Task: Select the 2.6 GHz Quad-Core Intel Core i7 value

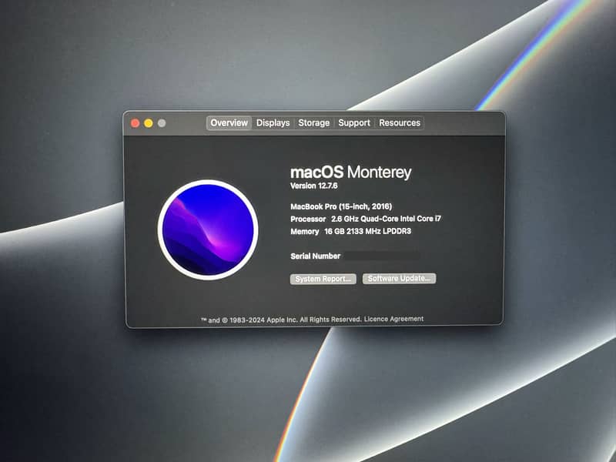Action: (387, 219)
